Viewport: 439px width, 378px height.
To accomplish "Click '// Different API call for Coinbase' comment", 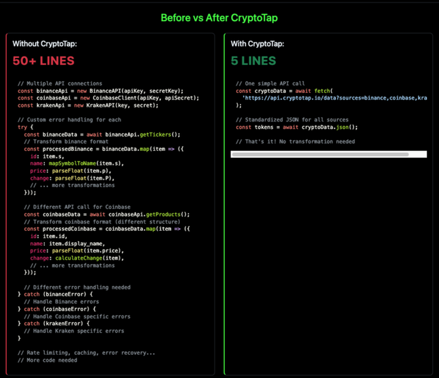I will click(x=77, y=207).
